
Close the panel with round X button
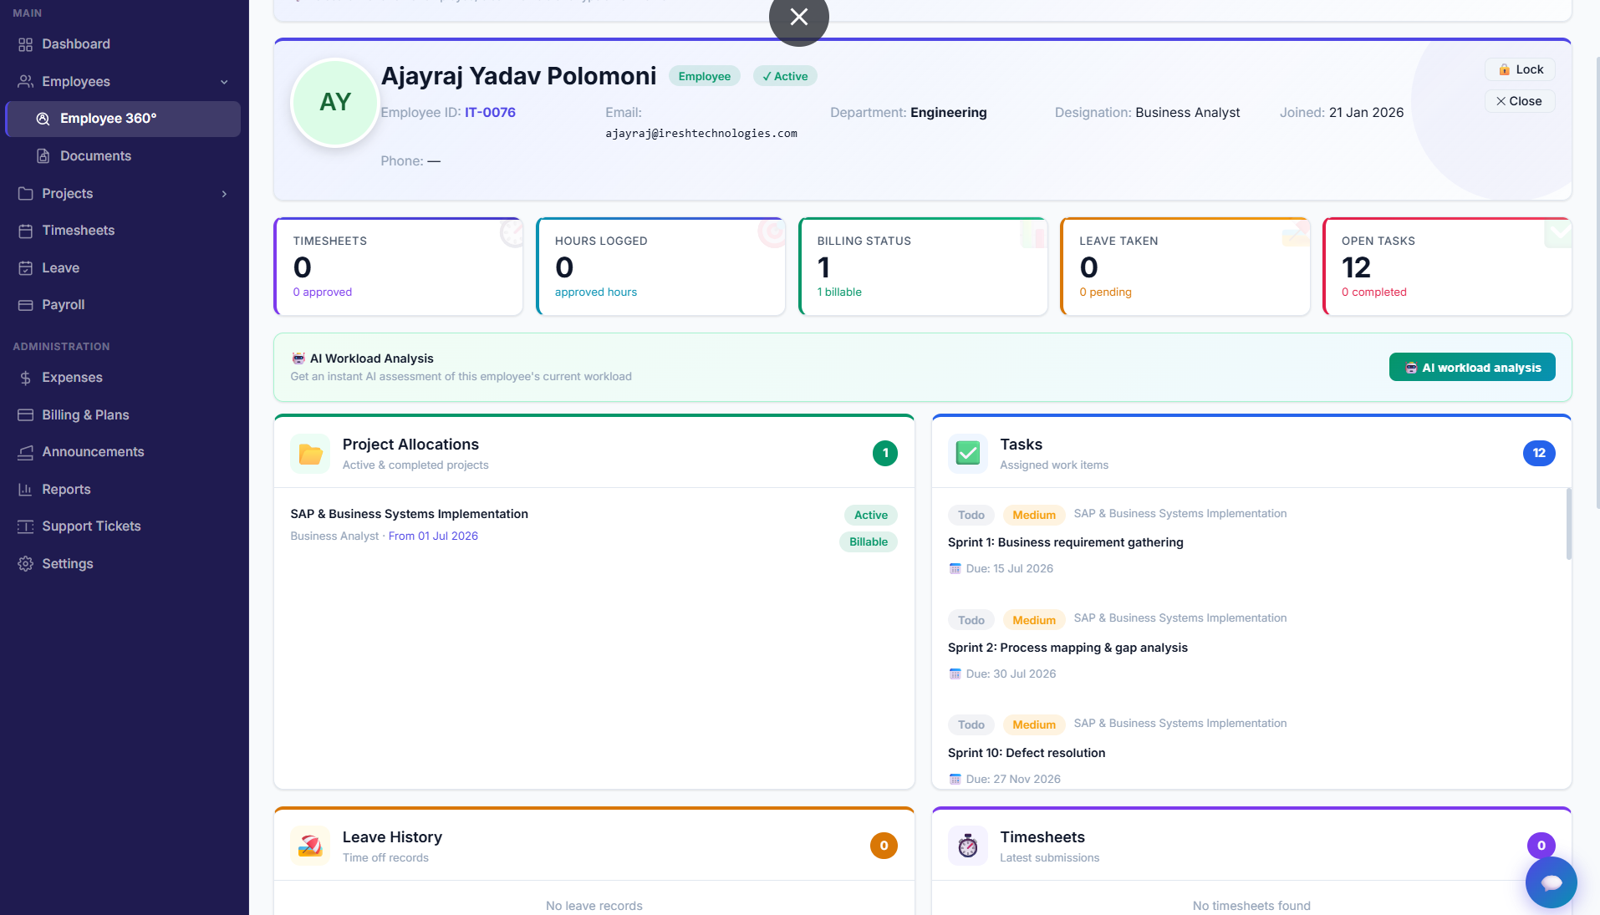(x=798, y=17)
